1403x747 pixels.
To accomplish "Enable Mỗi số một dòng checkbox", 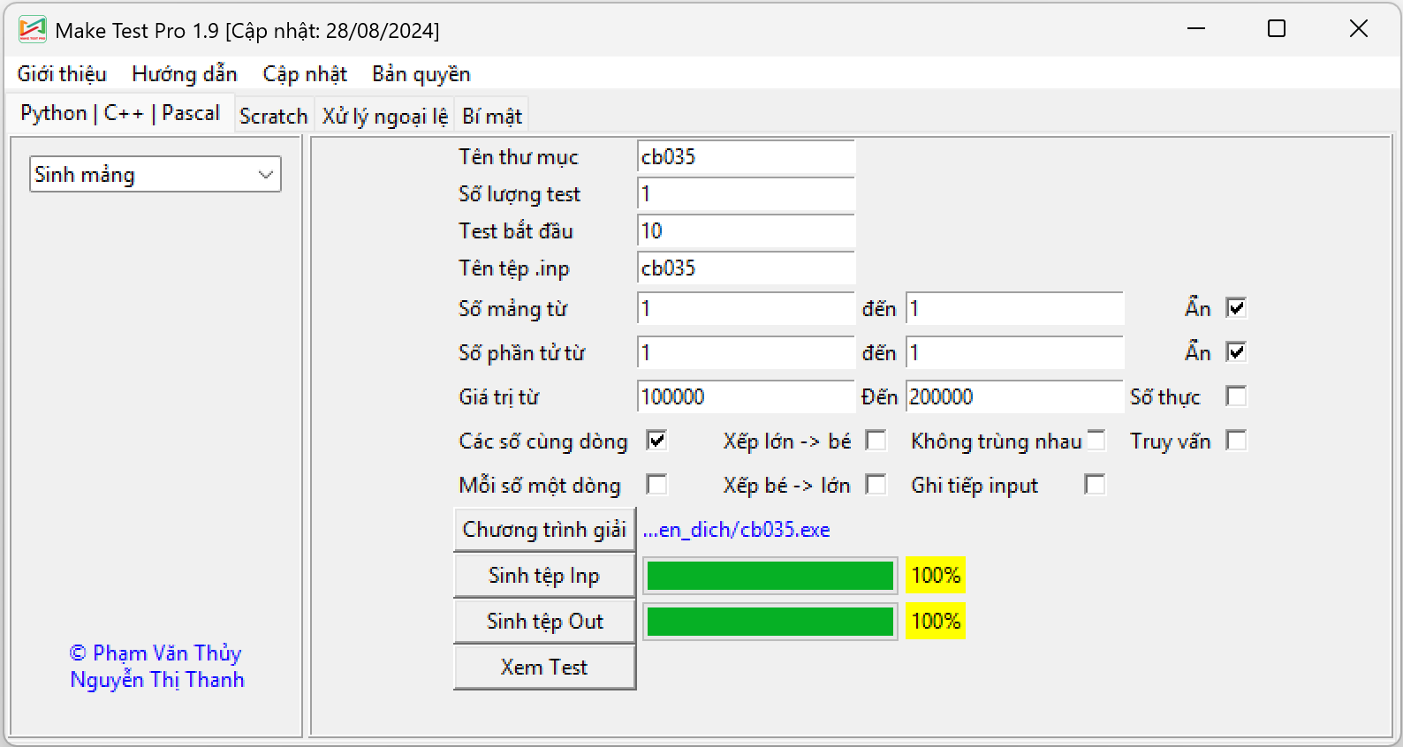I will (x=656, y=485).
